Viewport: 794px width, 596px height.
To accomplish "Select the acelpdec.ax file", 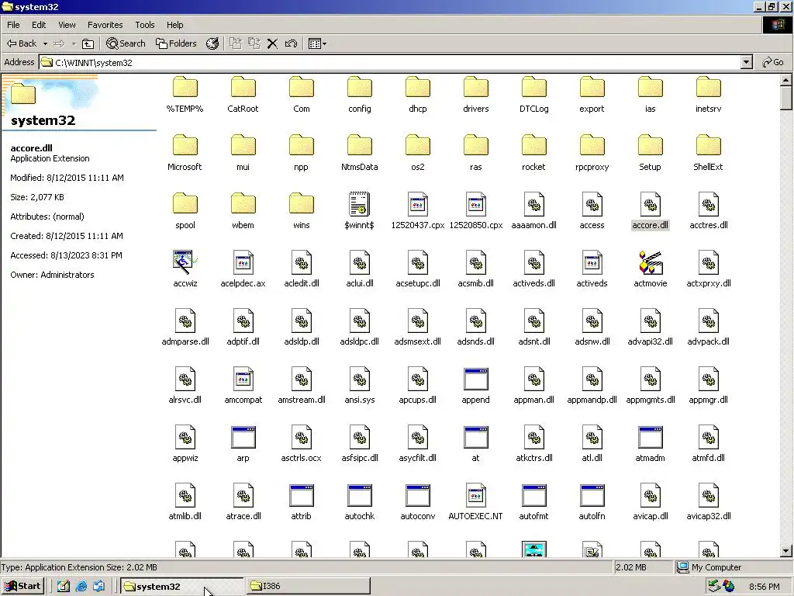I will (243, 270).
